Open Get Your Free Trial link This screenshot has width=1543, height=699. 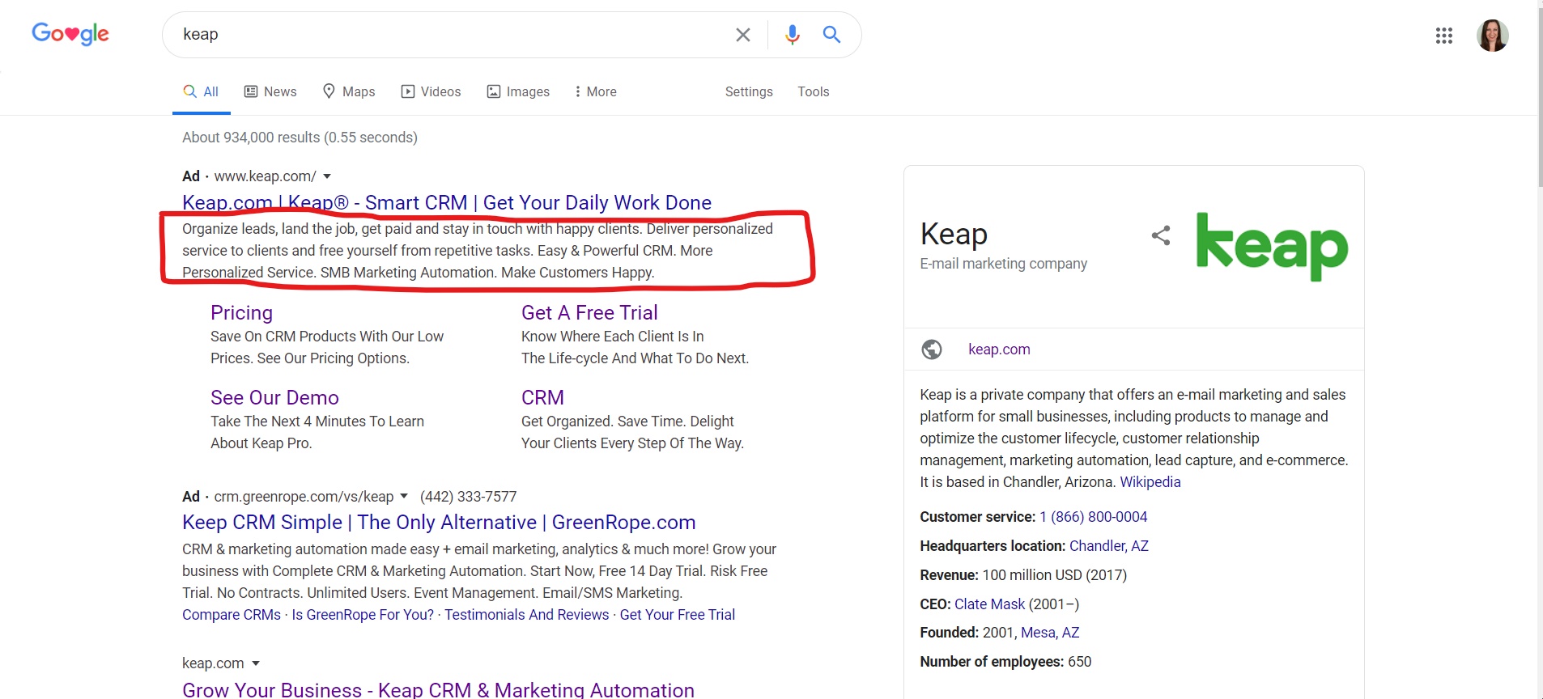point(678,615)
